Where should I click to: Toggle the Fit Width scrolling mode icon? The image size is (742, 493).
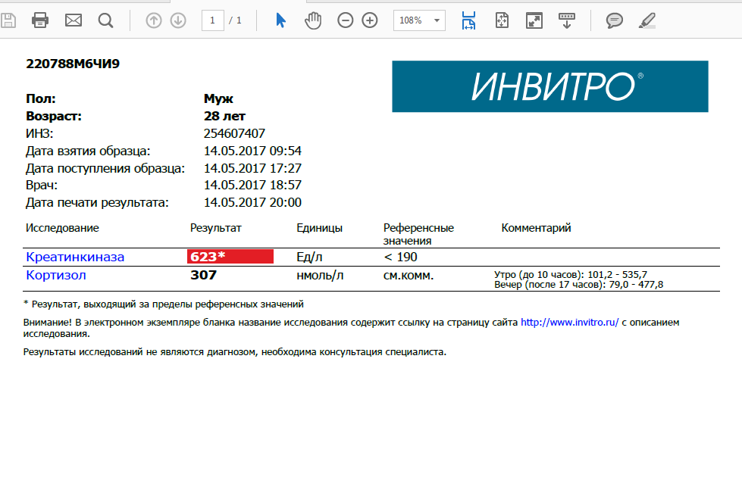pyautogui.click(x=469, y=20)
